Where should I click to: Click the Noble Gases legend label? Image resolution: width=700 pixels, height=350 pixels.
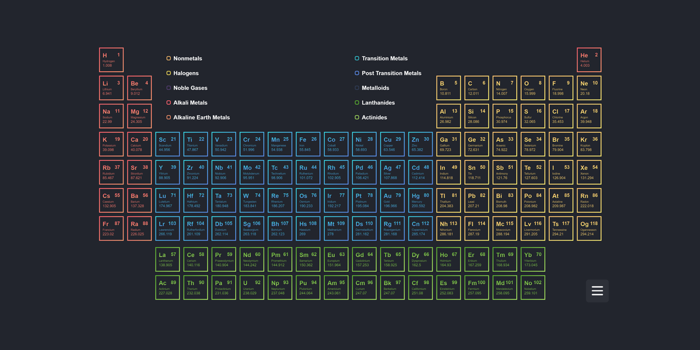[x=190, y=88]
